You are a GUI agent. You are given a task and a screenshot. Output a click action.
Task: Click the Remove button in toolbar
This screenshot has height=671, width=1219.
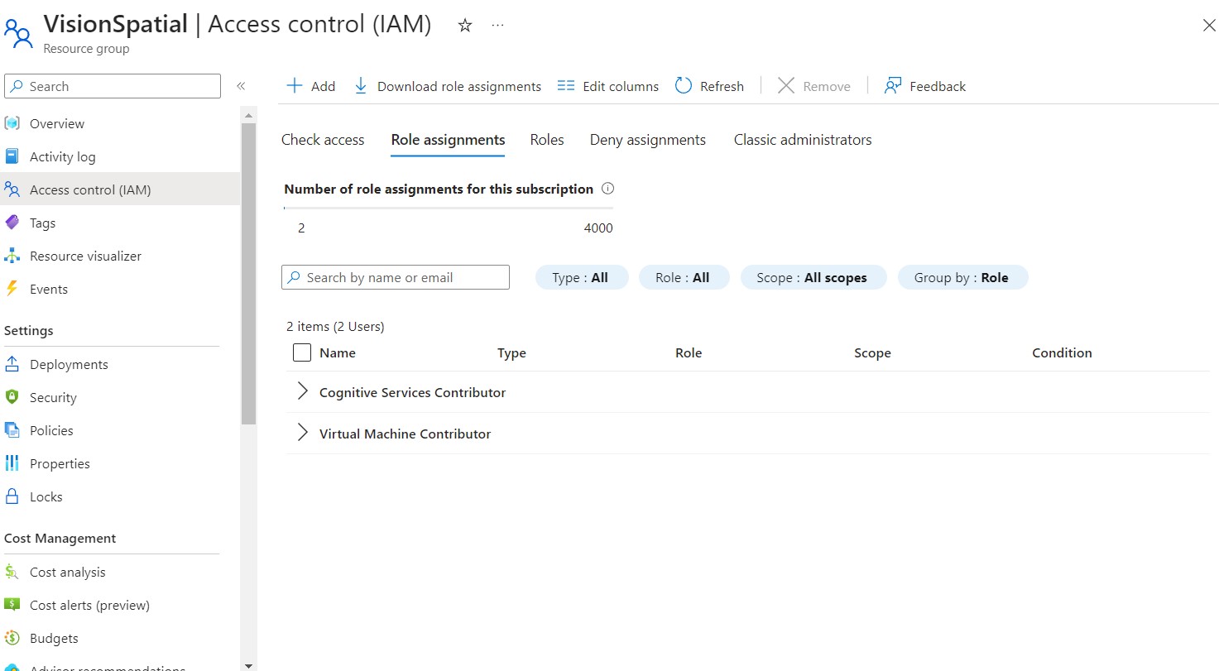pyautogui.click(x=814, y=86)
